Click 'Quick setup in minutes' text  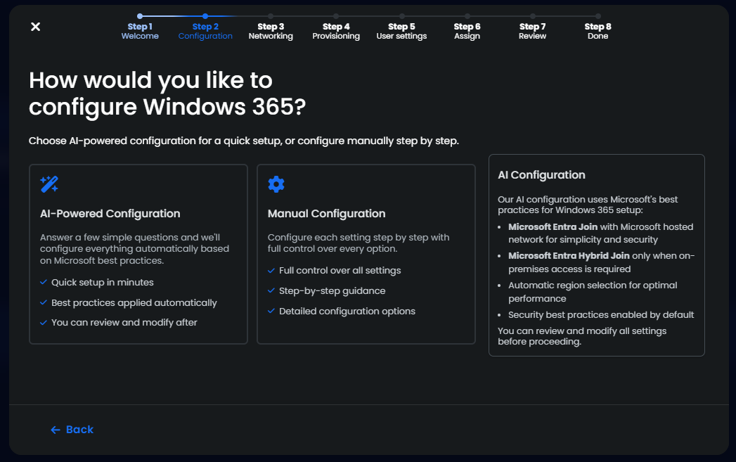pyautogui.click(x=103, y=282)
